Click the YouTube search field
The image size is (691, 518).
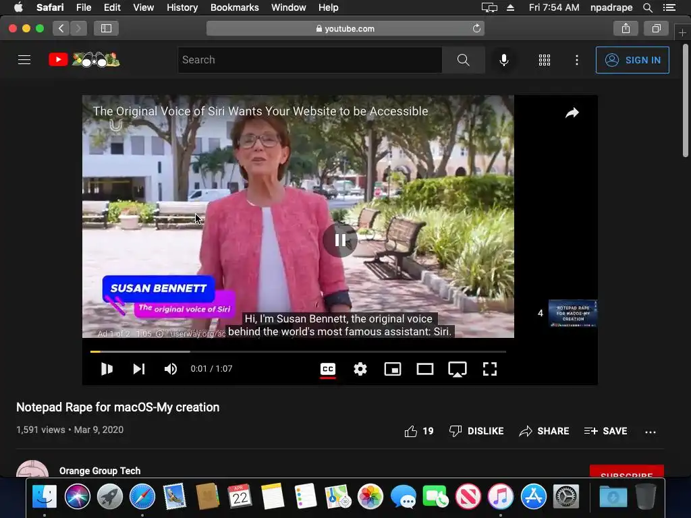(310, 60)
